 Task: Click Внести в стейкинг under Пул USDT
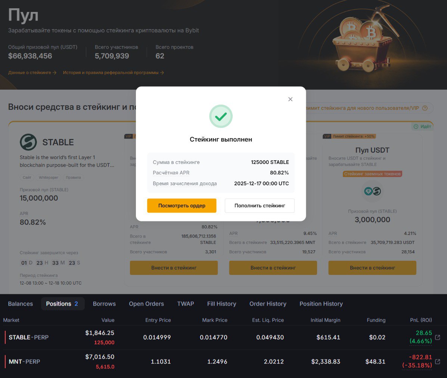point(372,268)
